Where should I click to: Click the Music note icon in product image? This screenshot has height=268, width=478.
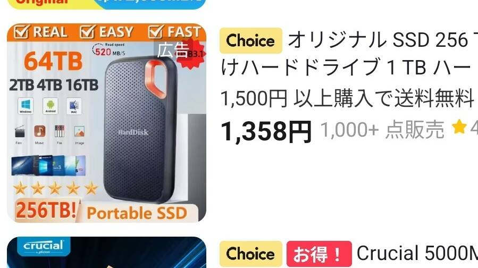click(40, 131)
